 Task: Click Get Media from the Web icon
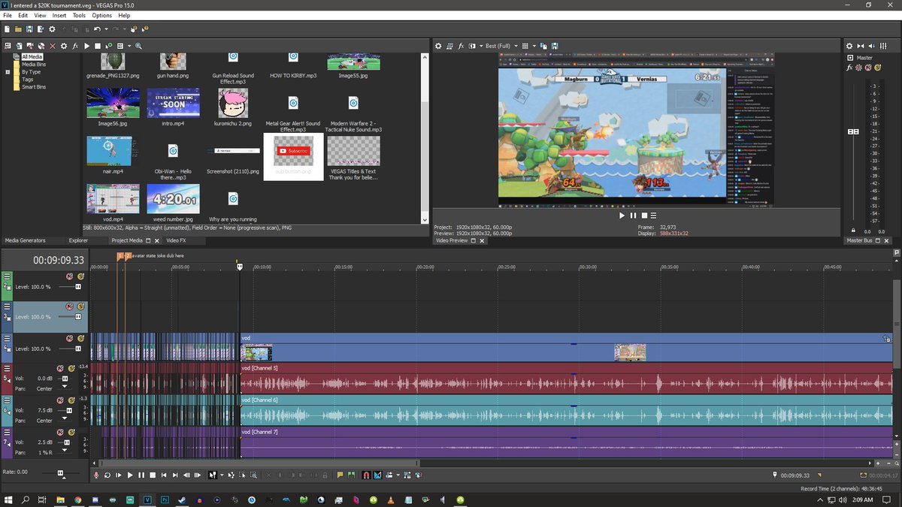pos(41,46)
